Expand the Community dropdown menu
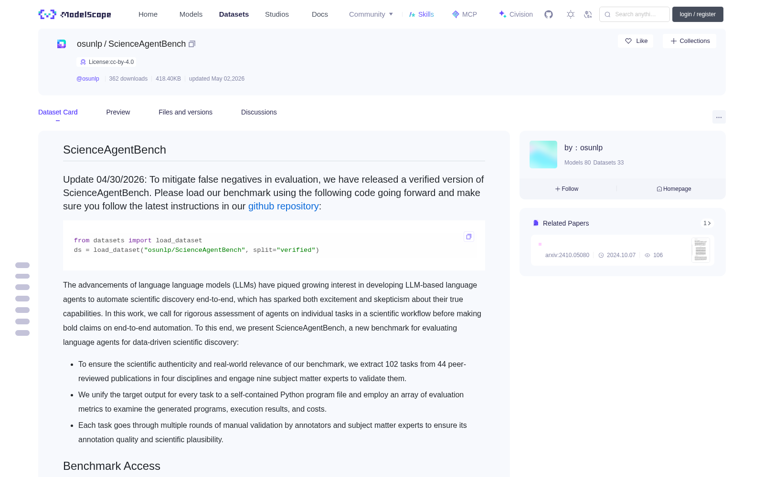764x477 pixels. (371, 14)
